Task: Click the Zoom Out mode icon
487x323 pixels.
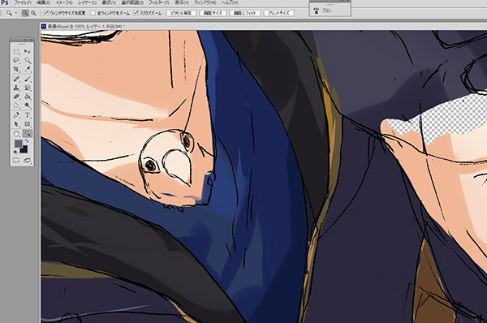Action: [33, 13]
